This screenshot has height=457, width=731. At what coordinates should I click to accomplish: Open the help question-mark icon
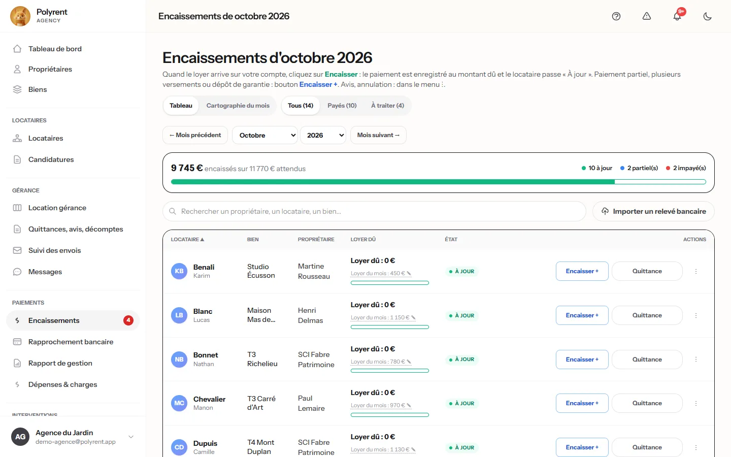coord(616,16)
